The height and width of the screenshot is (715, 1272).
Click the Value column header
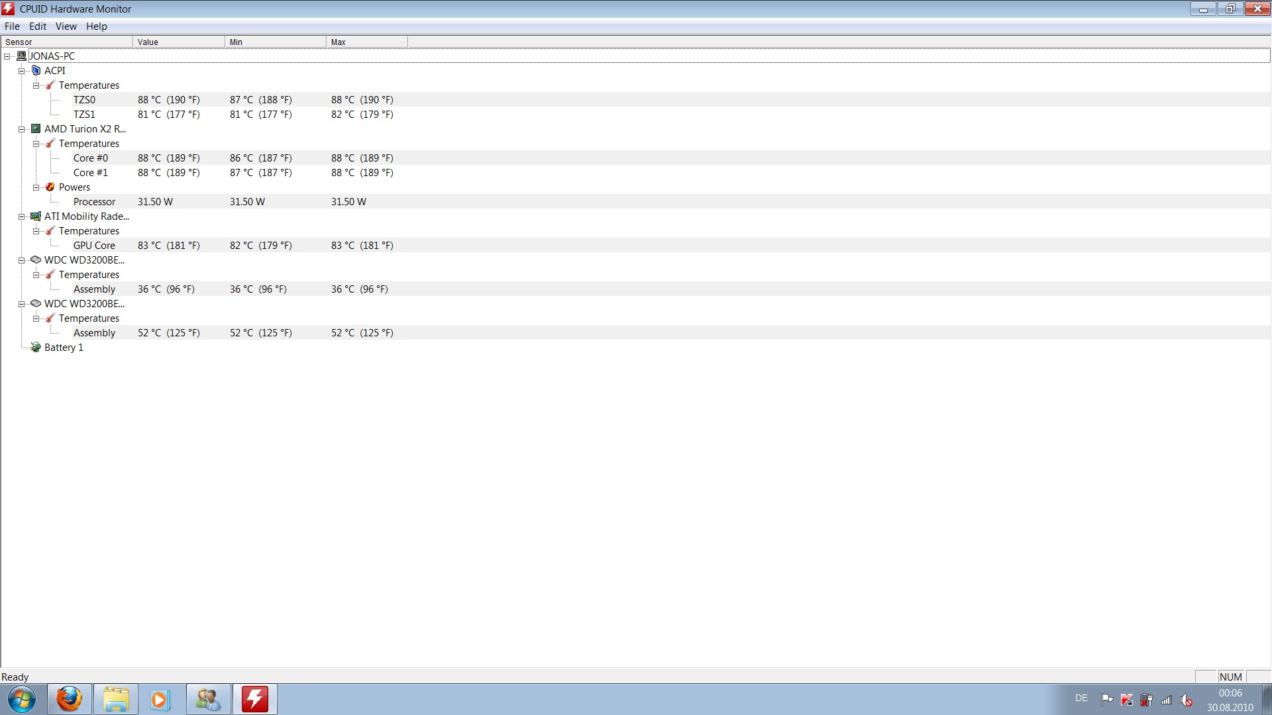tap(178, 42)
